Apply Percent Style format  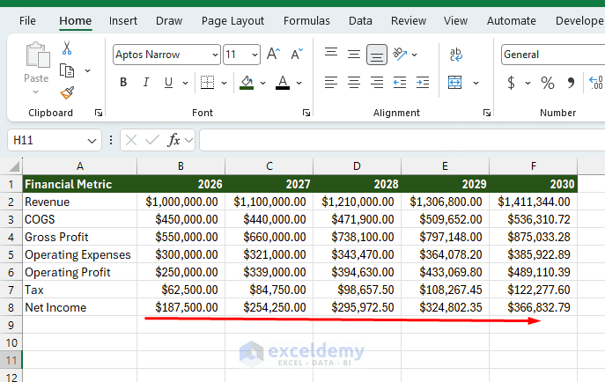[x=548, y=83]
